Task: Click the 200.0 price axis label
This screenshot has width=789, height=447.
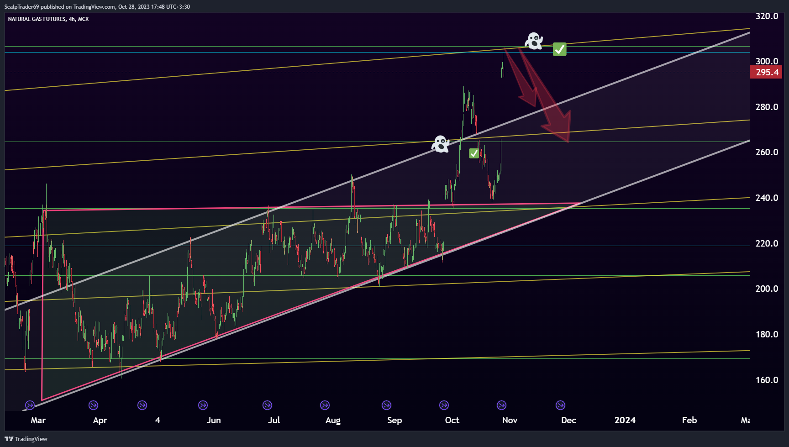Action: tap(767, 289)
